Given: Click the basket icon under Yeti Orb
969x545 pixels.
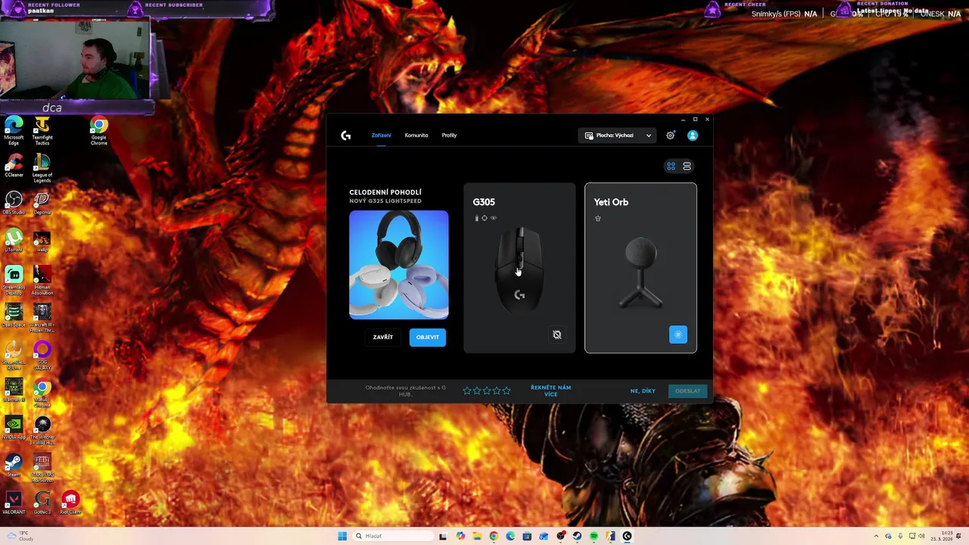Looking at the screenshot, I should click(598, 218).
